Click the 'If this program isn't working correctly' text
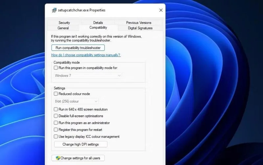 pyautogui.click(x=96, y=38)
